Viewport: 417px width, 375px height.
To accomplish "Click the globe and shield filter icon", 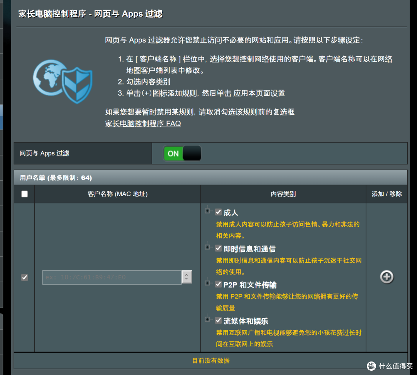I will point(63,81).
